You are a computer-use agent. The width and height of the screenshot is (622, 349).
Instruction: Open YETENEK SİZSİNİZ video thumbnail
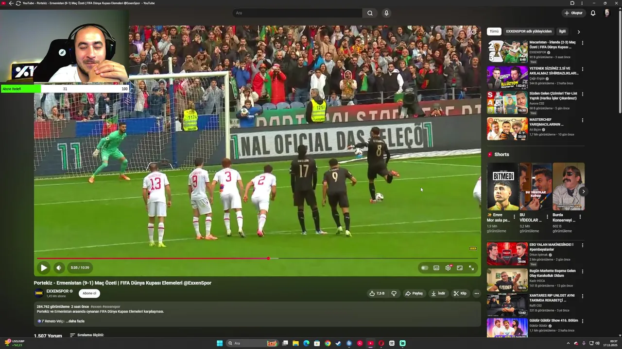coord(507,78)
